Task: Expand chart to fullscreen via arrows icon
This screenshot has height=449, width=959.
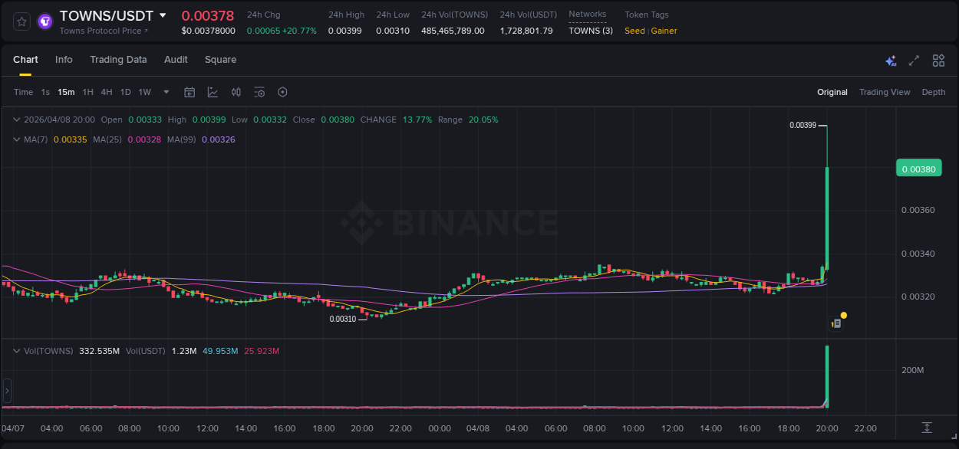Action: pos(913,60)
